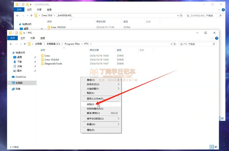
Task: Switch PTC window to large icons view
Action: click(x=216, y=147)
